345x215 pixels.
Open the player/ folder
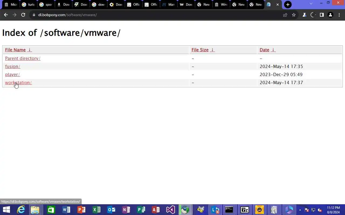coord(12,74)
